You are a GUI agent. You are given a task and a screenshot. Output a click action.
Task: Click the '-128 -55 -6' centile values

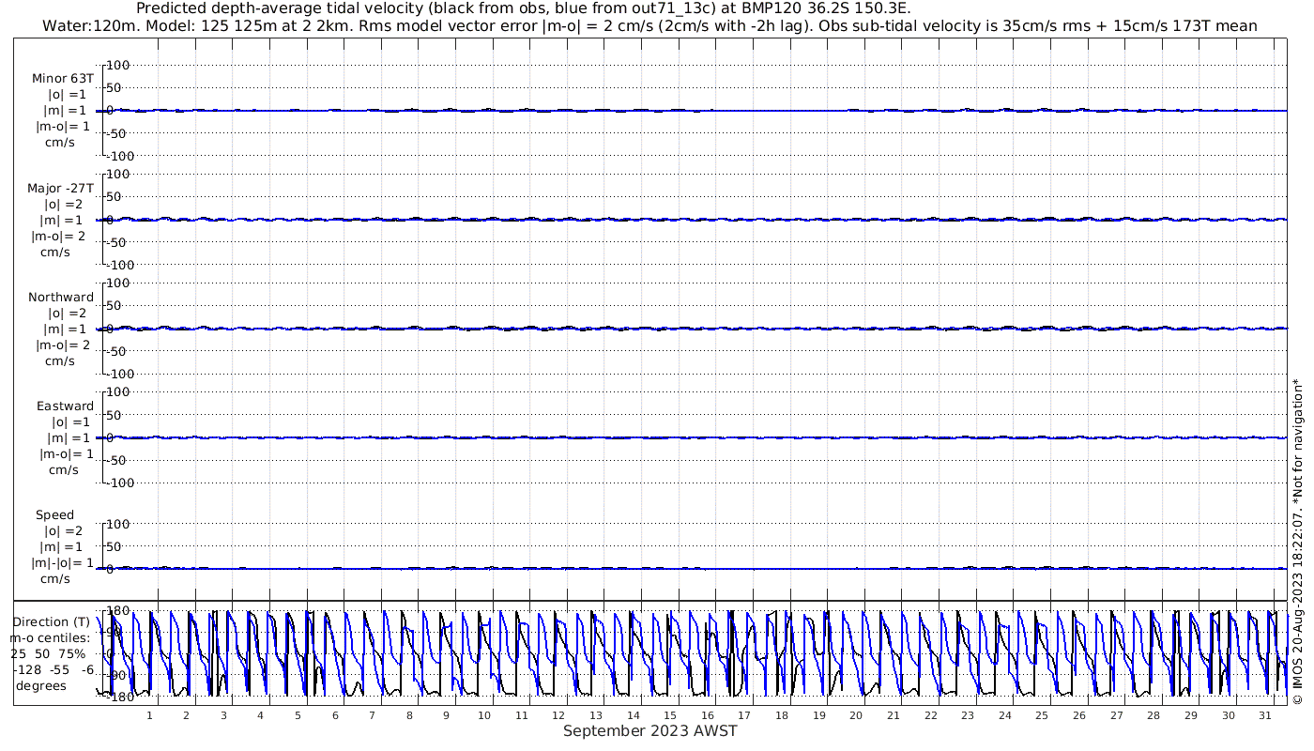pyautogui.click(x=53, y=669)
